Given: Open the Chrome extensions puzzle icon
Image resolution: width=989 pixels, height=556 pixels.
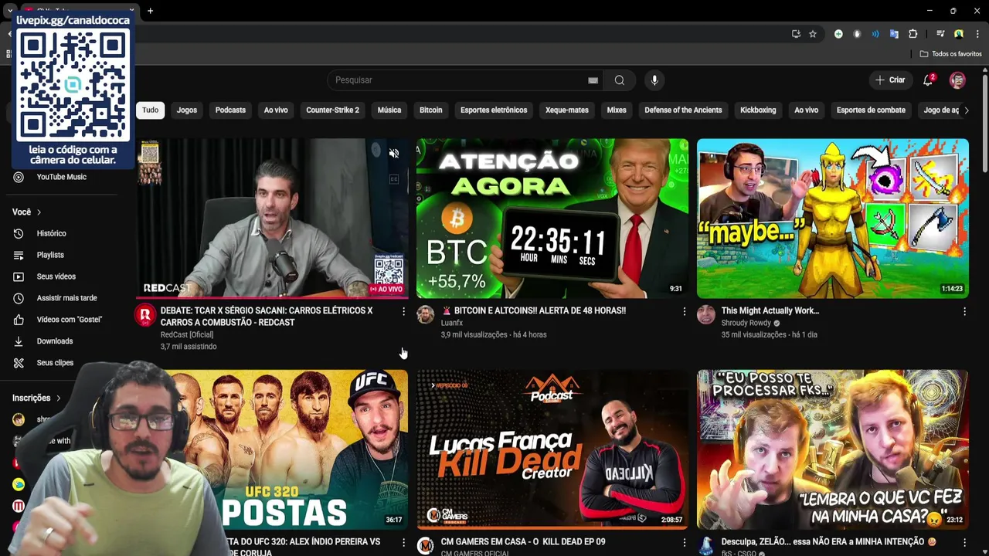Looking at the screenshot, I should [x=913, y=34].
